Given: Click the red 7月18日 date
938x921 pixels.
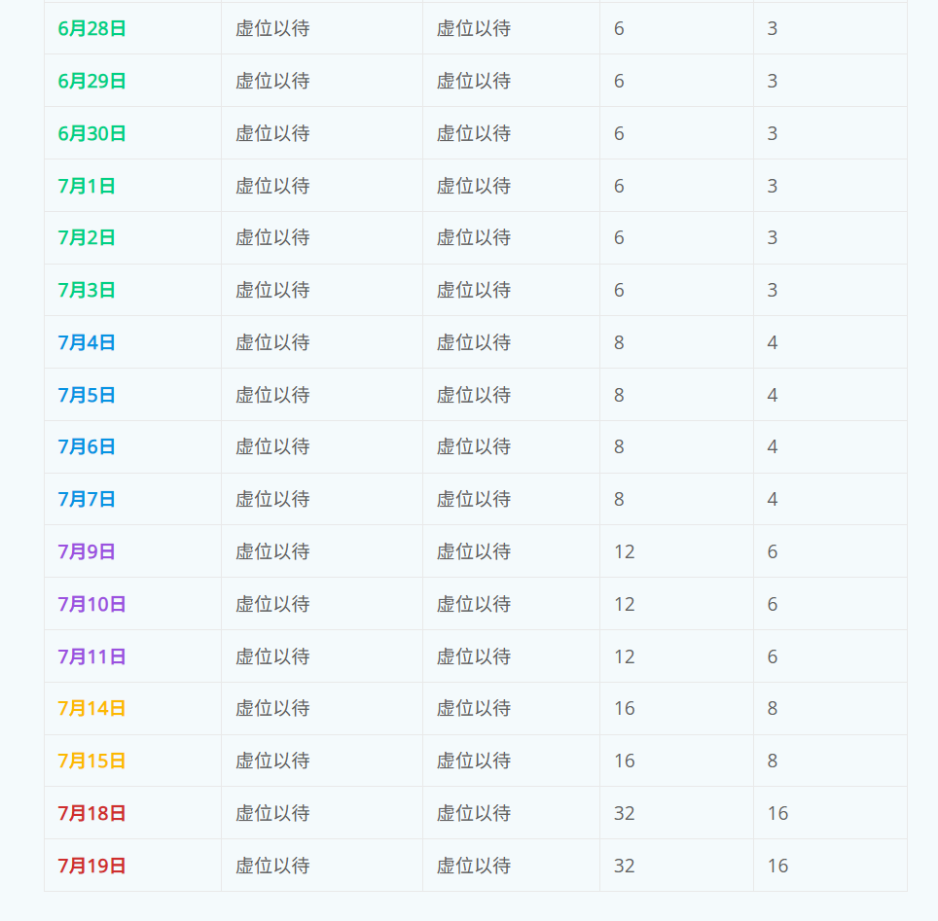Looking at the screenshot, I should coord(91,813).
